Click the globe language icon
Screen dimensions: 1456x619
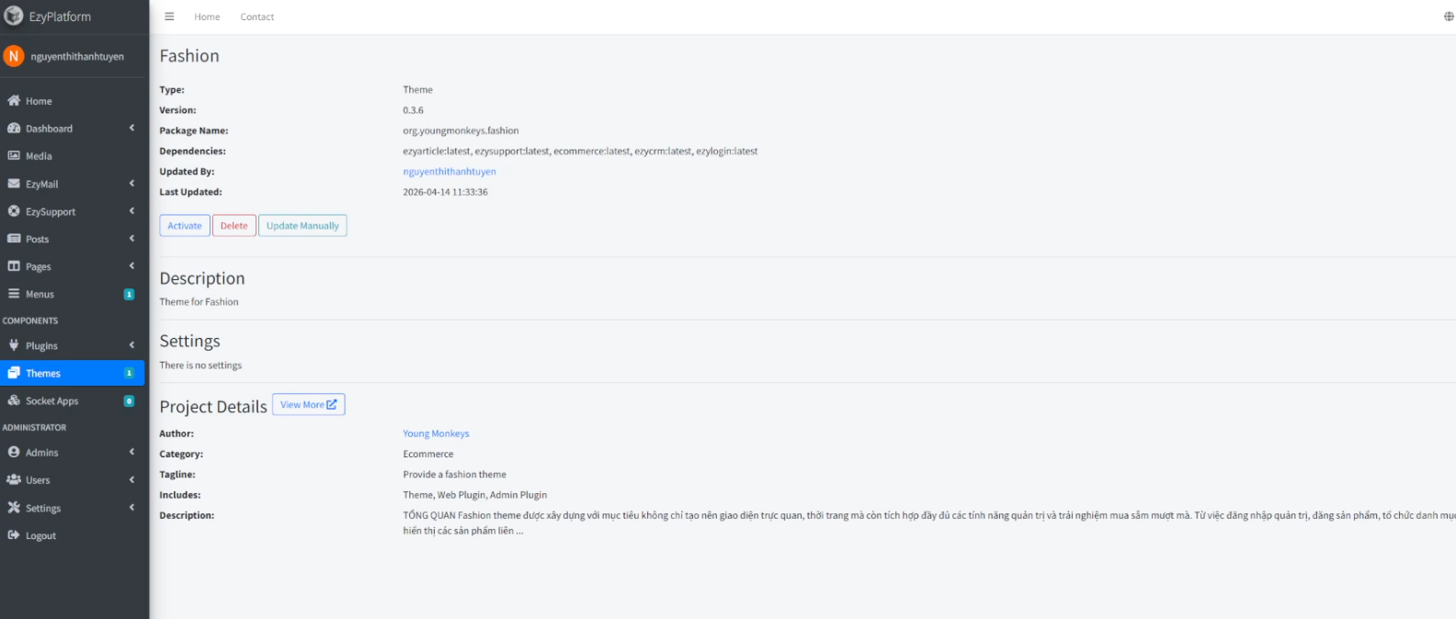click(1448, 17)
